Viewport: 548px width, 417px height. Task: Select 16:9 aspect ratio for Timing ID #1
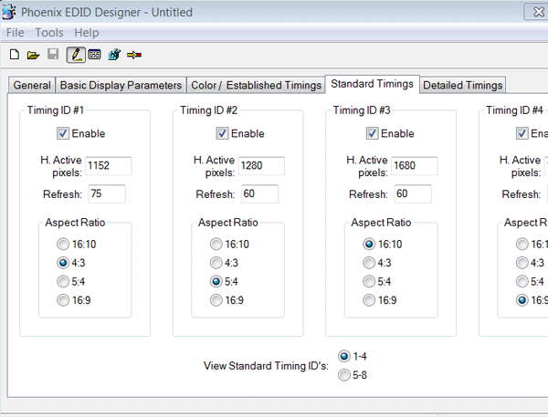click(x=62, y=300)
